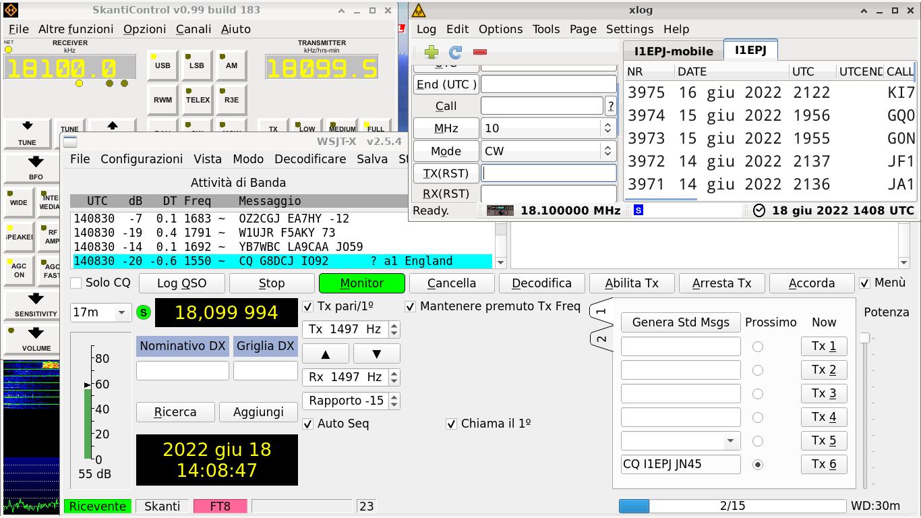Switch to message tab 1 in WSJT-X

[601, 311]
